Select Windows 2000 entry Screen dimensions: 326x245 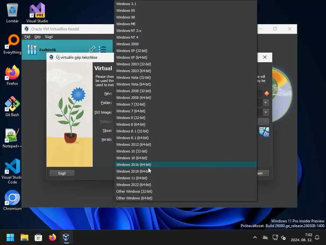186,44
